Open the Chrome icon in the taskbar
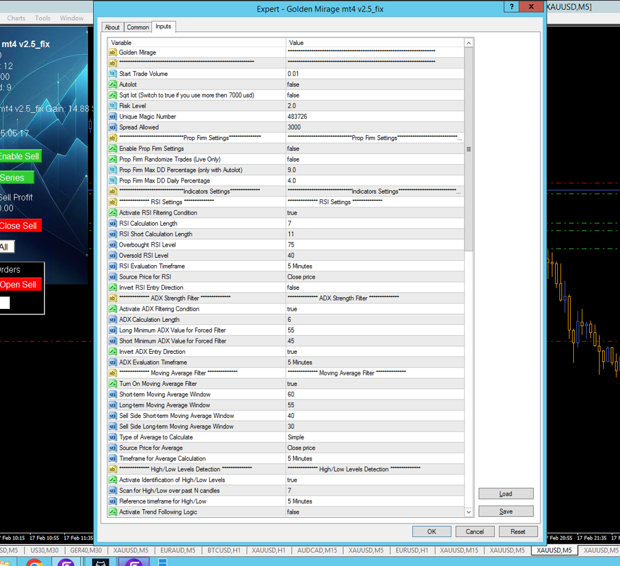The image size is (620, 566). pos(34,562)
